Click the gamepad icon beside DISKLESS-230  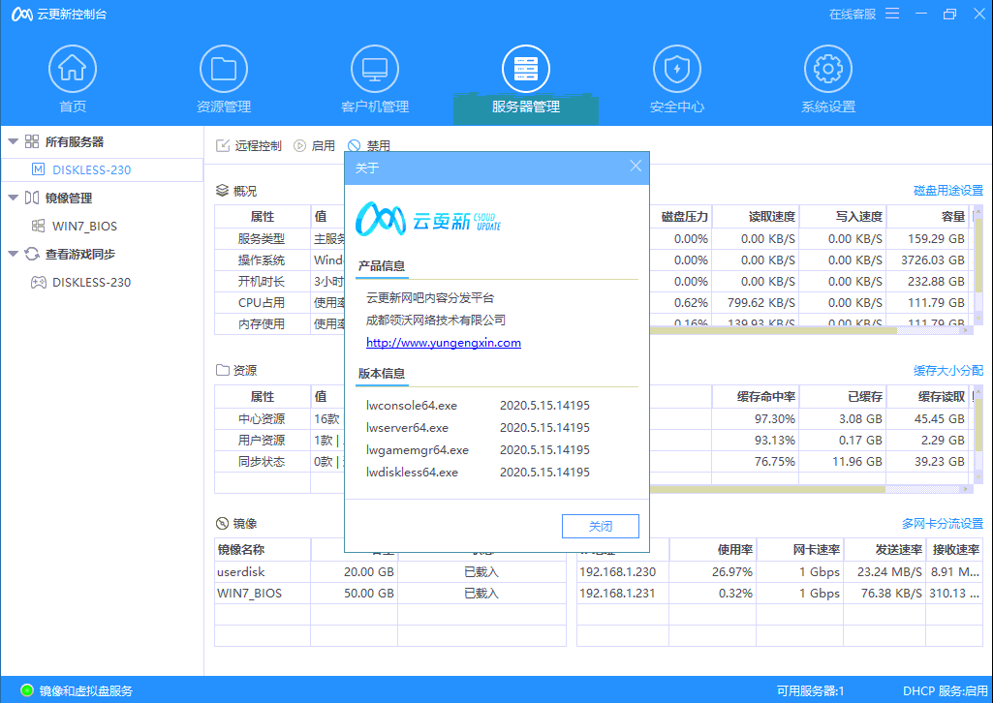pyautogui.click(x=39, y=282)
